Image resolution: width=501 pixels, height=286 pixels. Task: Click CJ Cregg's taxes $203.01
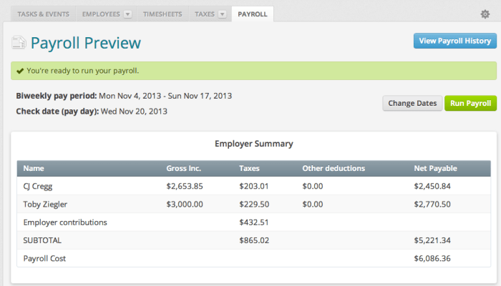click(253, 186)
